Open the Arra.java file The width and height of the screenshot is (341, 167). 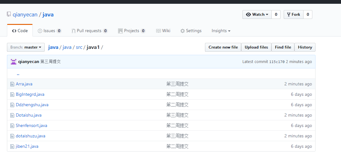pyautogui.click(x=24, y=84)
